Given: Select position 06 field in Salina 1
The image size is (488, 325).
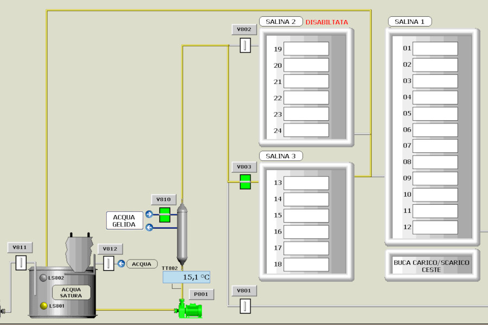Looking at the screenshot, I should click(435, 130).
